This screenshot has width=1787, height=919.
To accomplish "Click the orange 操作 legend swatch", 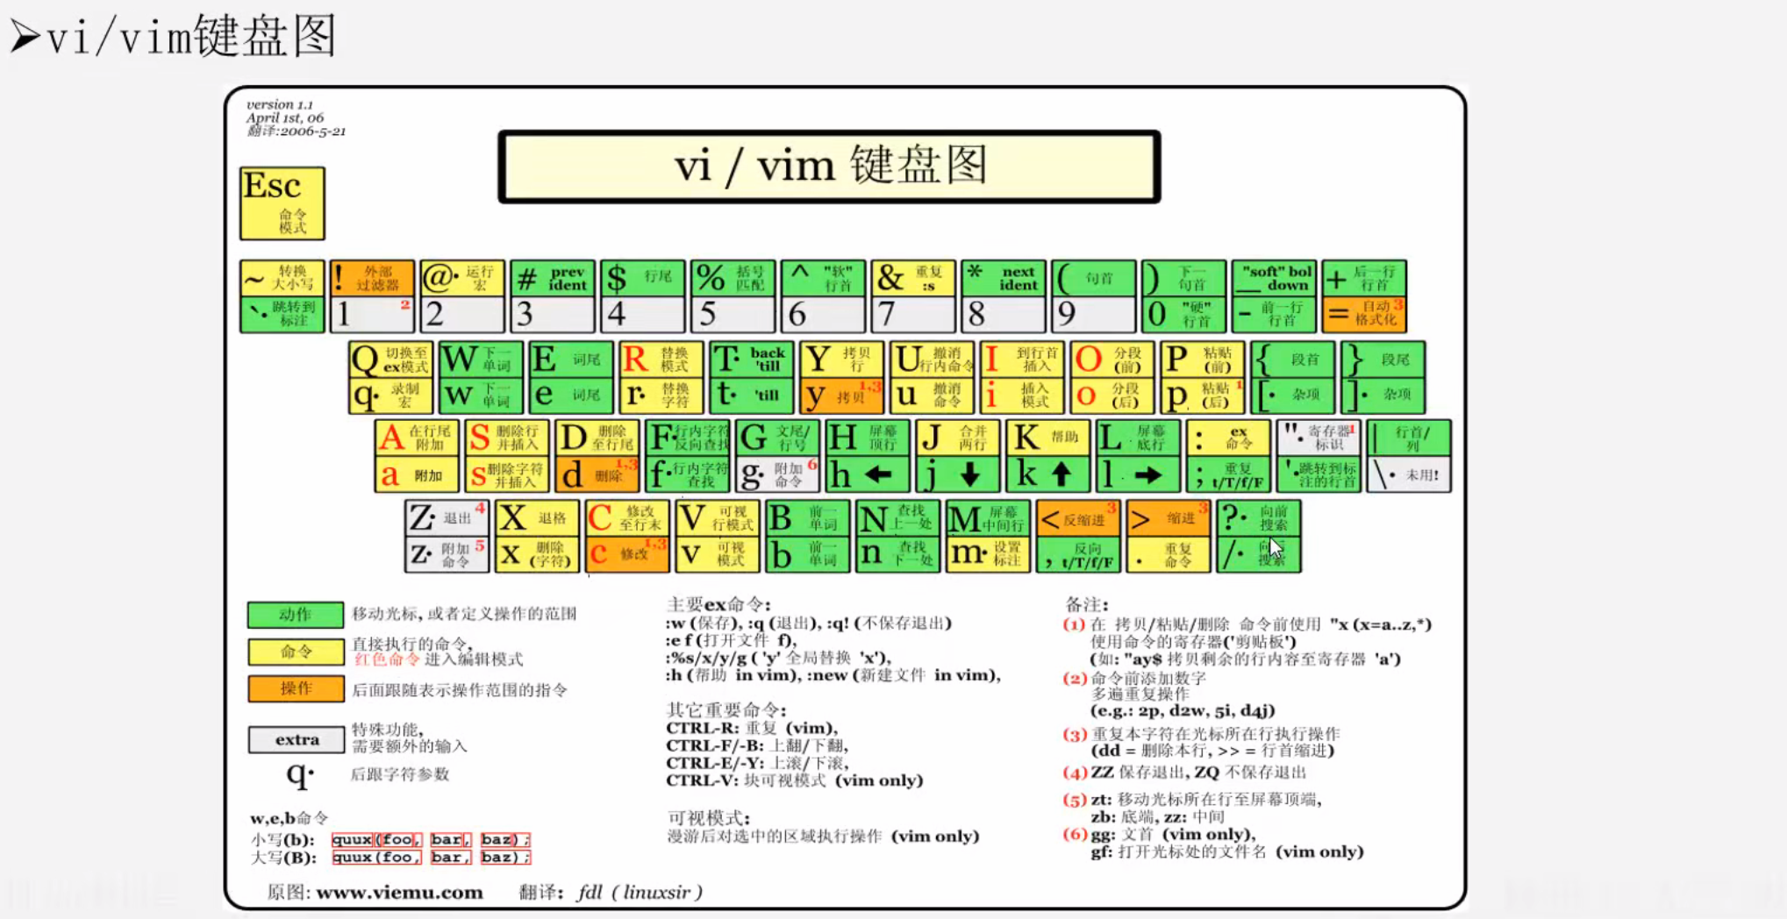I will (x=296, y=688).
